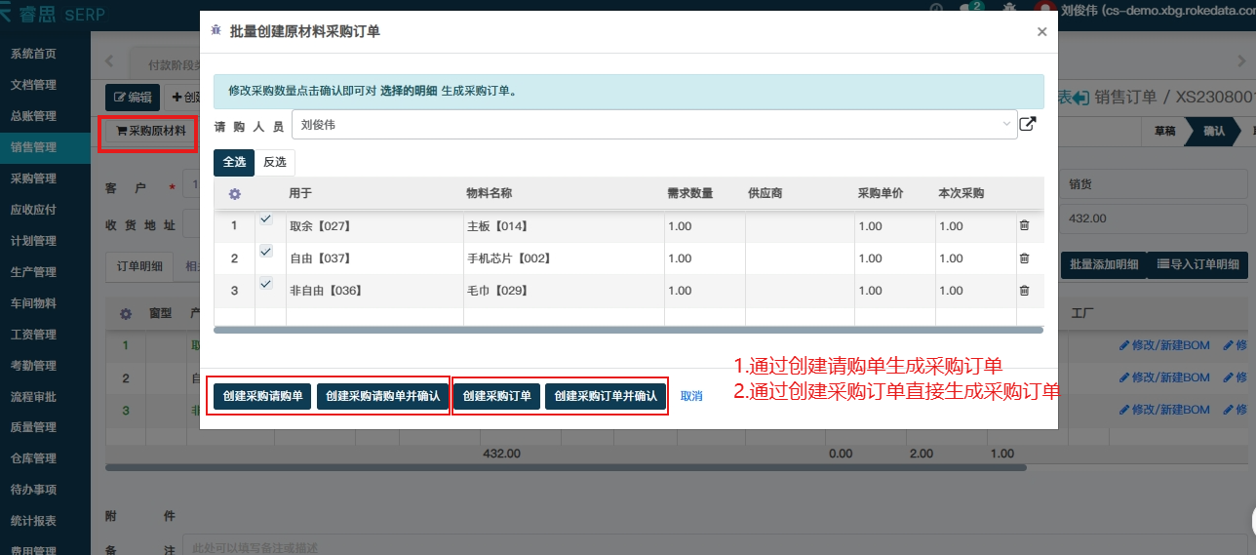Open 销售管理 in the sidebar
Screen dimensions: 1256x555
33,147
